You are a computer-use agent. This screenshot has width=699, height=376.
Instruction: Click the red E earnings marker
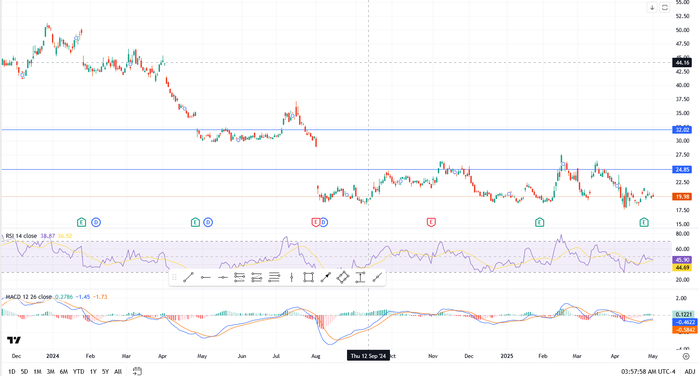[432, 222]
